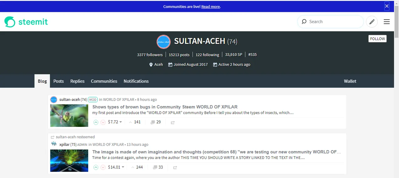The image size is (399, 178).
Task: Click the competition post summary text
Action: tap(198, 158)
